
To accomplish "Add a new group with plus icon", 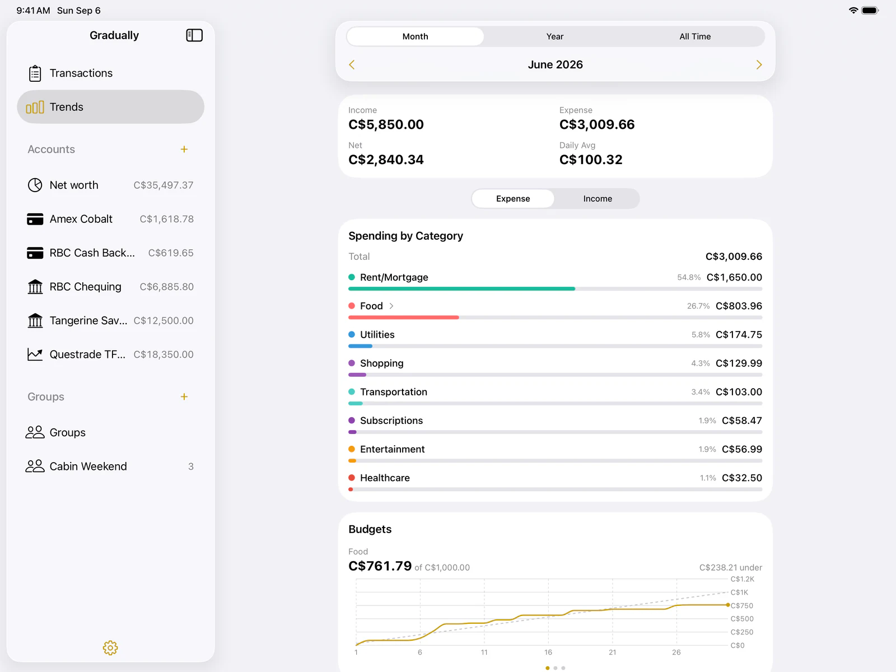I will click(184, 397).
